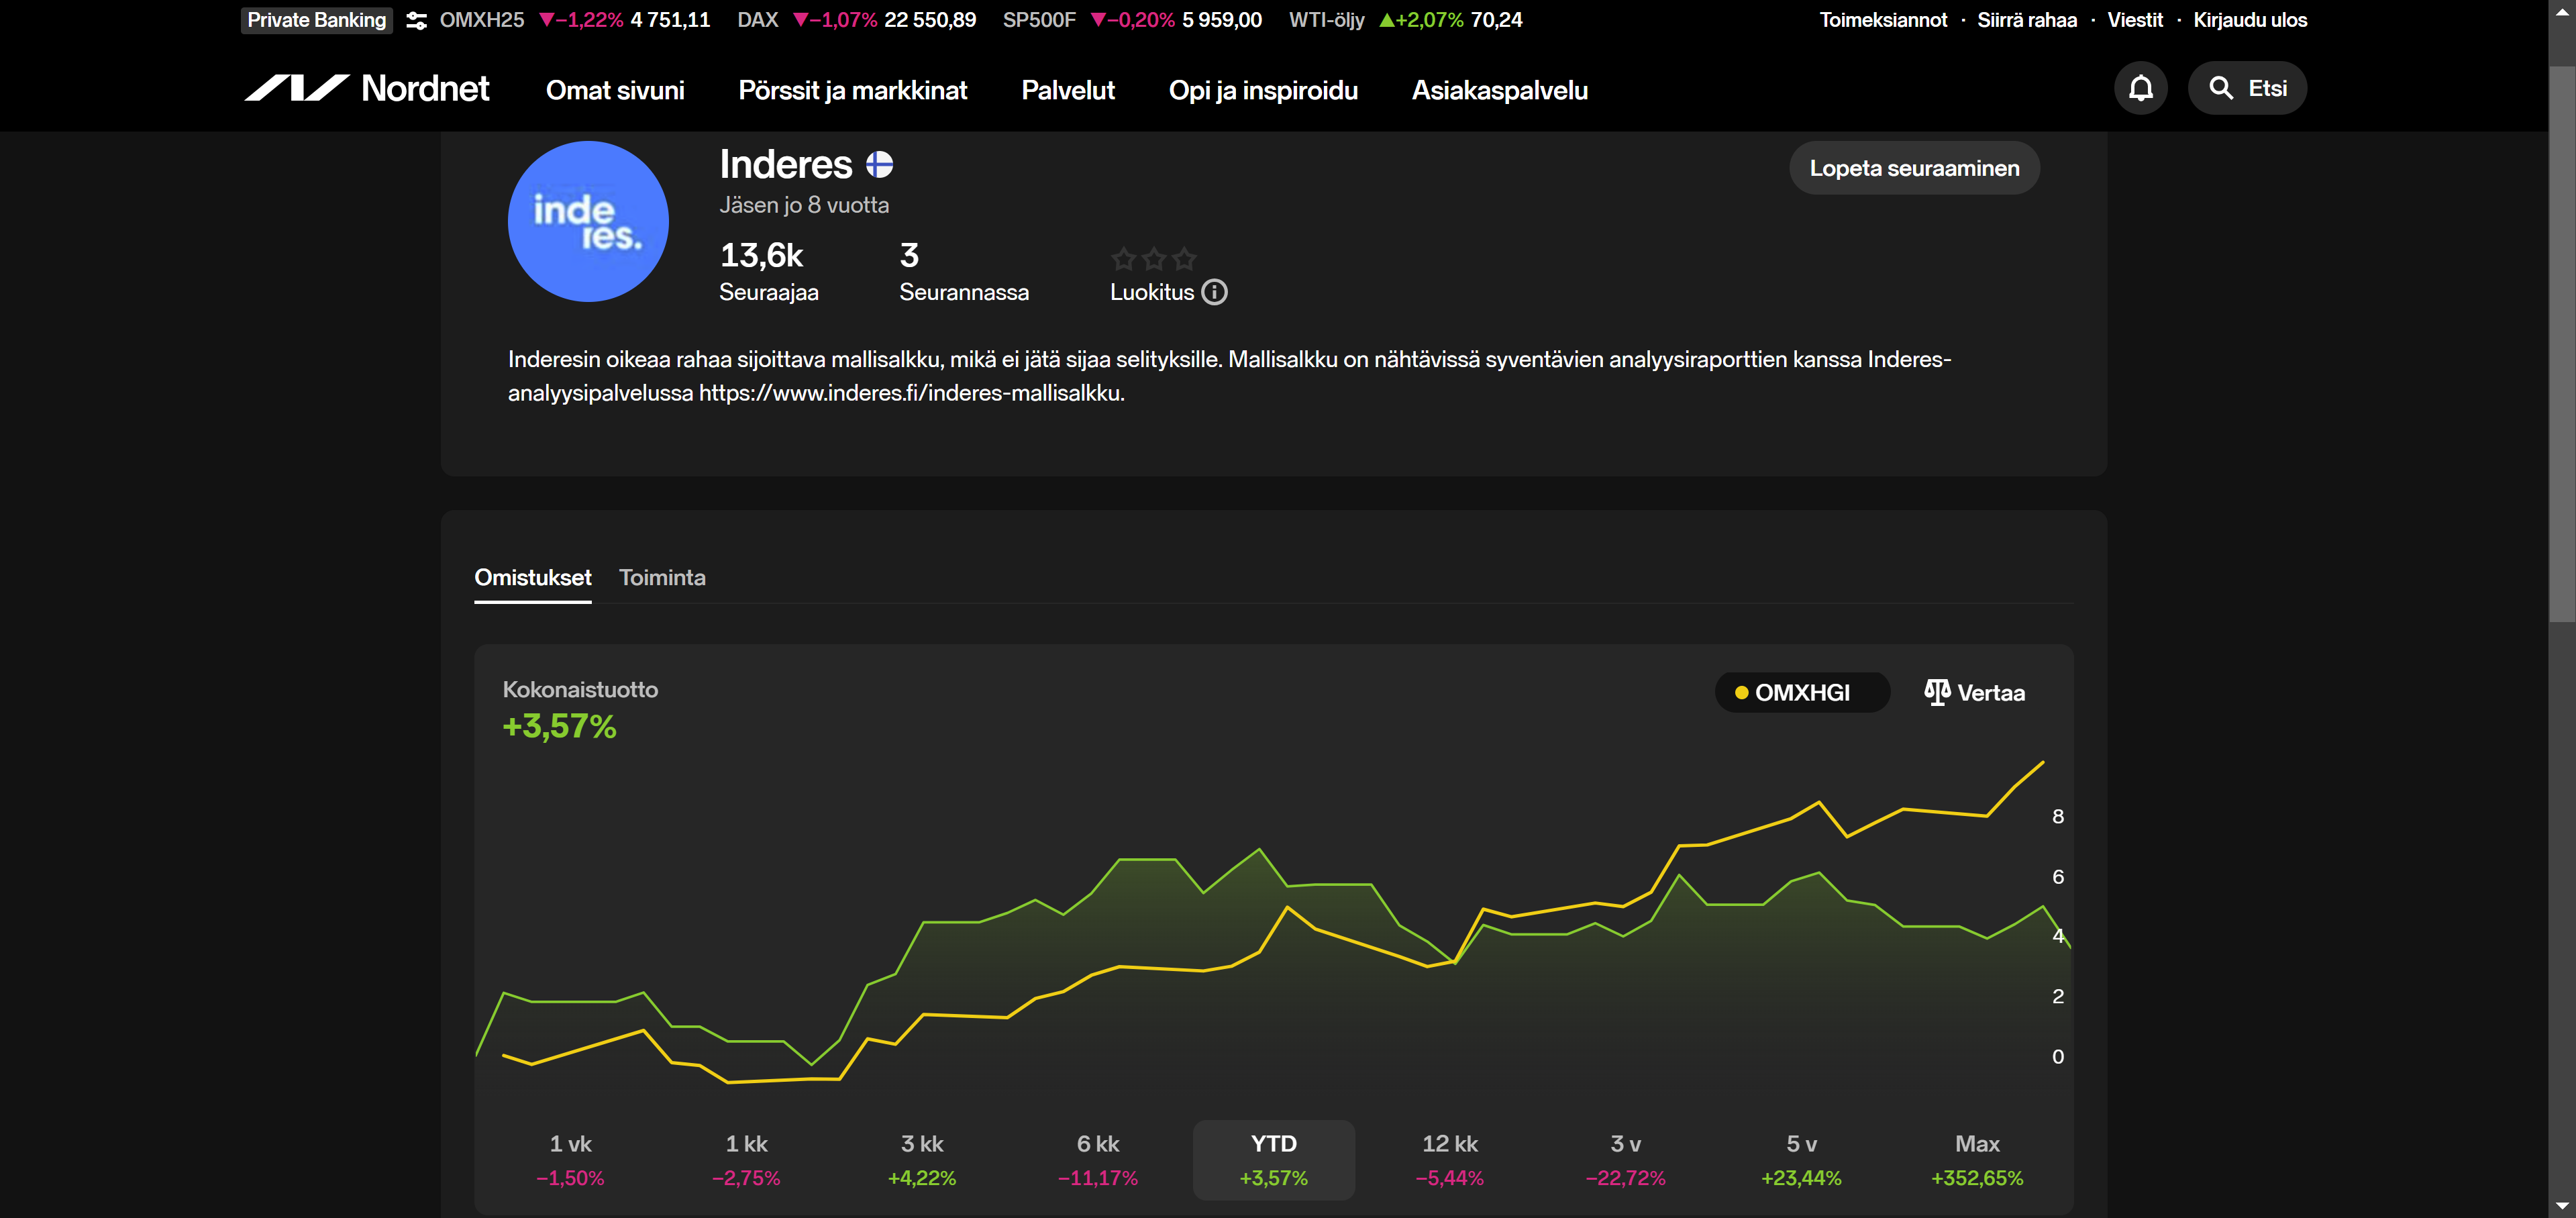Switch to the Toiminta tab
The width and height of the screenshot is (2576, 1218).
click(662, 577)
